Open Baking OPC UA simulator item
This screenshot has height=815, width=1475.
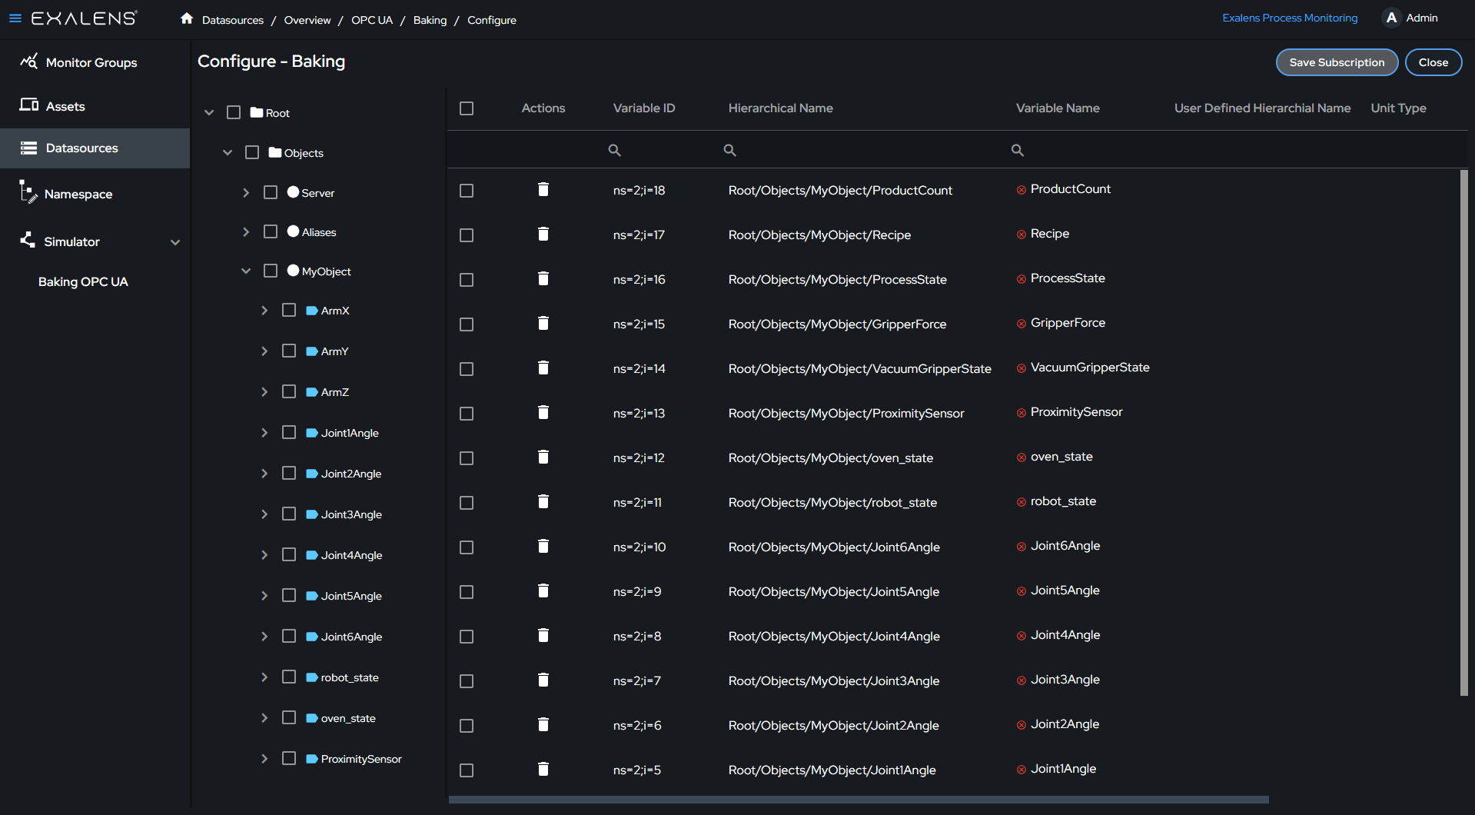pos(83,281)
